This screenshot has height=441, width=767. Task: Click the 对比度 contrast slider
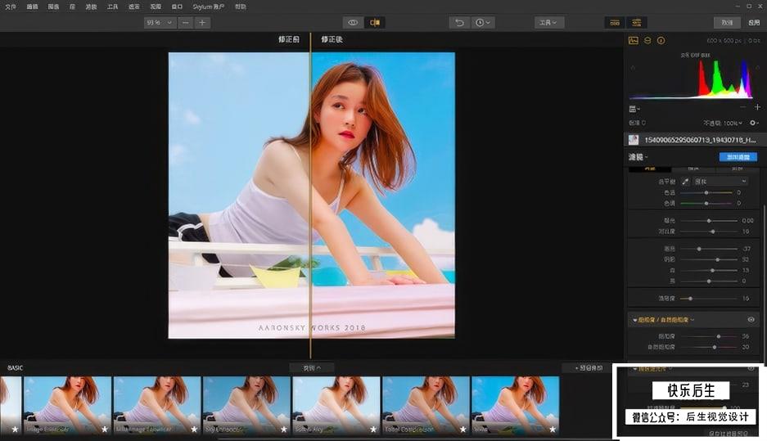tap(709, 232)
